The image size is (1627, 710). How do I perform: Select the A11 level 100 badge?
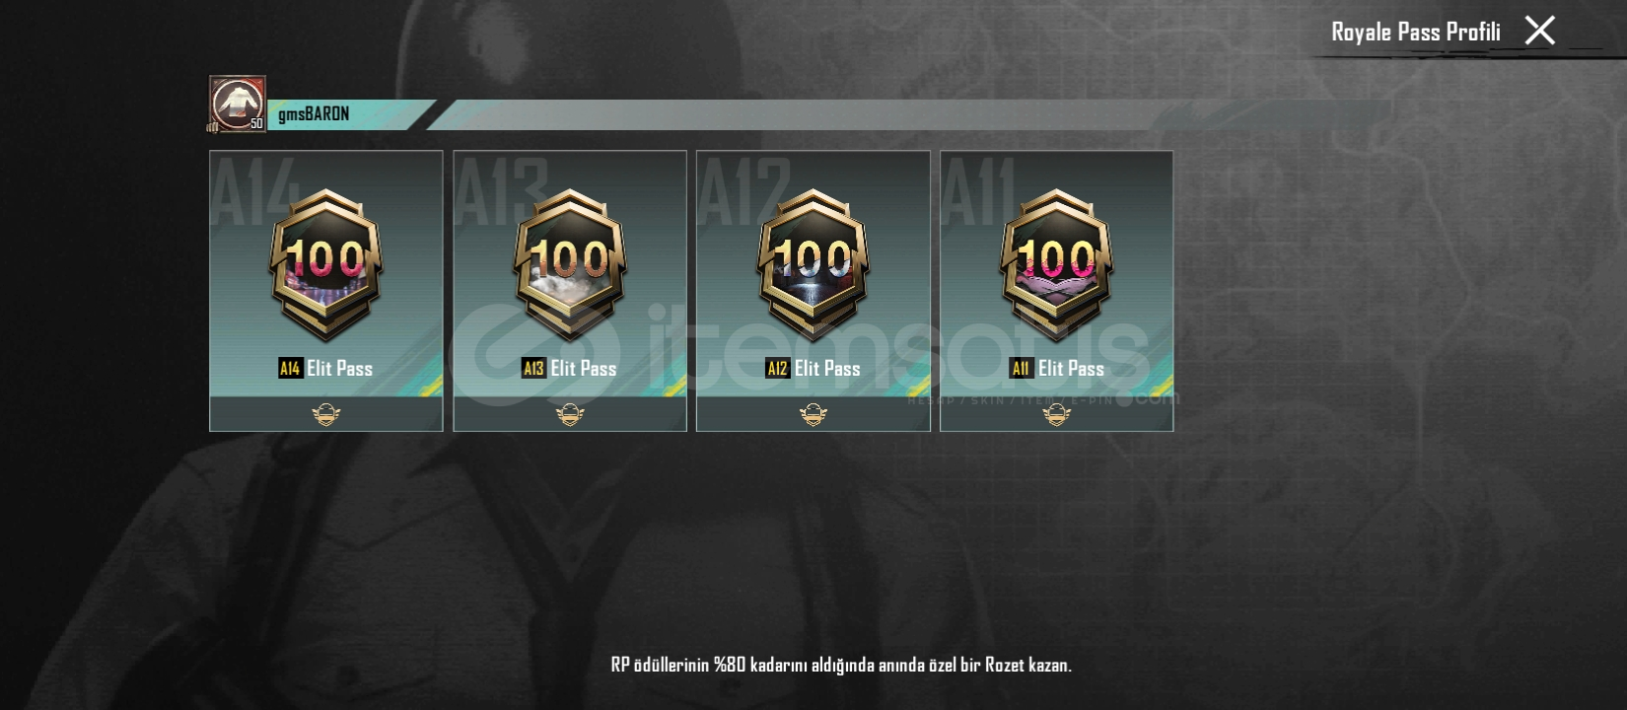tap(1057, 265)
